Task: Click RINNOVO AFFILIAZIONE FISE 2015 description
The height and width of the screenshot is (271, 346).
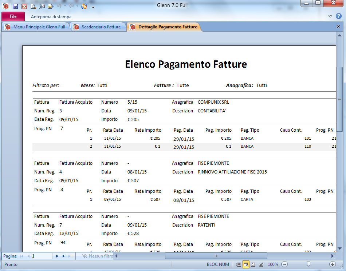Action: tap(232, 172)
